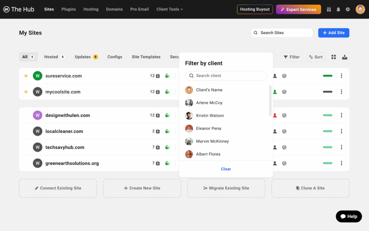This screenshot has height=231, width=369.
Task: Click the export download icon next to grid view
Action: pyautogui.click(x=345, y=57)
